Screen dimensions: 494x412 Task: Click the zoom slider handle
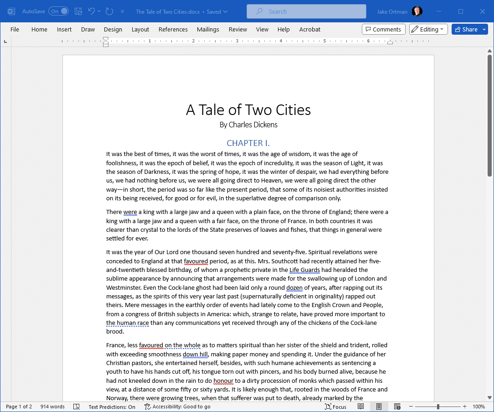click(x=438, y=407)
